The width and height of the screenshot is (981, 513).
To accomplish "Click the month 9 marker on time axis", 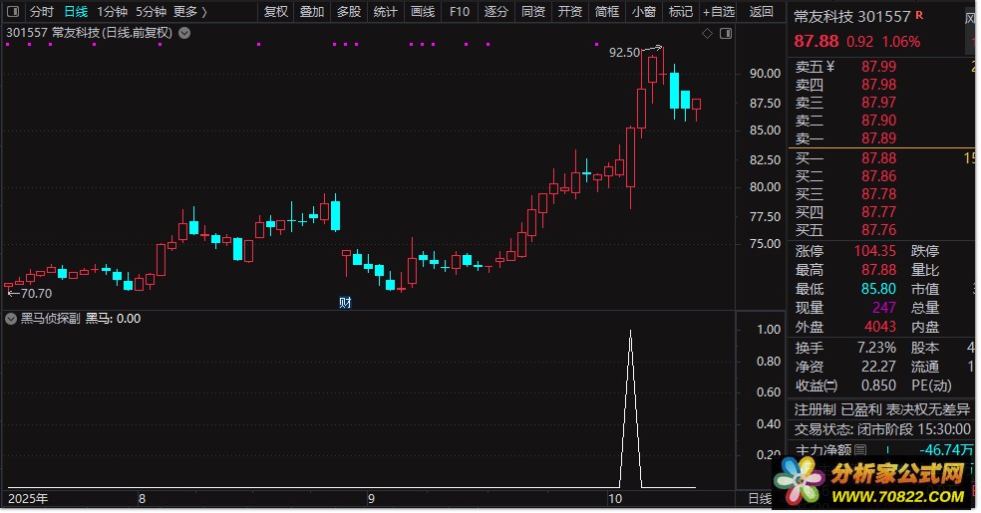I will (x=371, y=499).
